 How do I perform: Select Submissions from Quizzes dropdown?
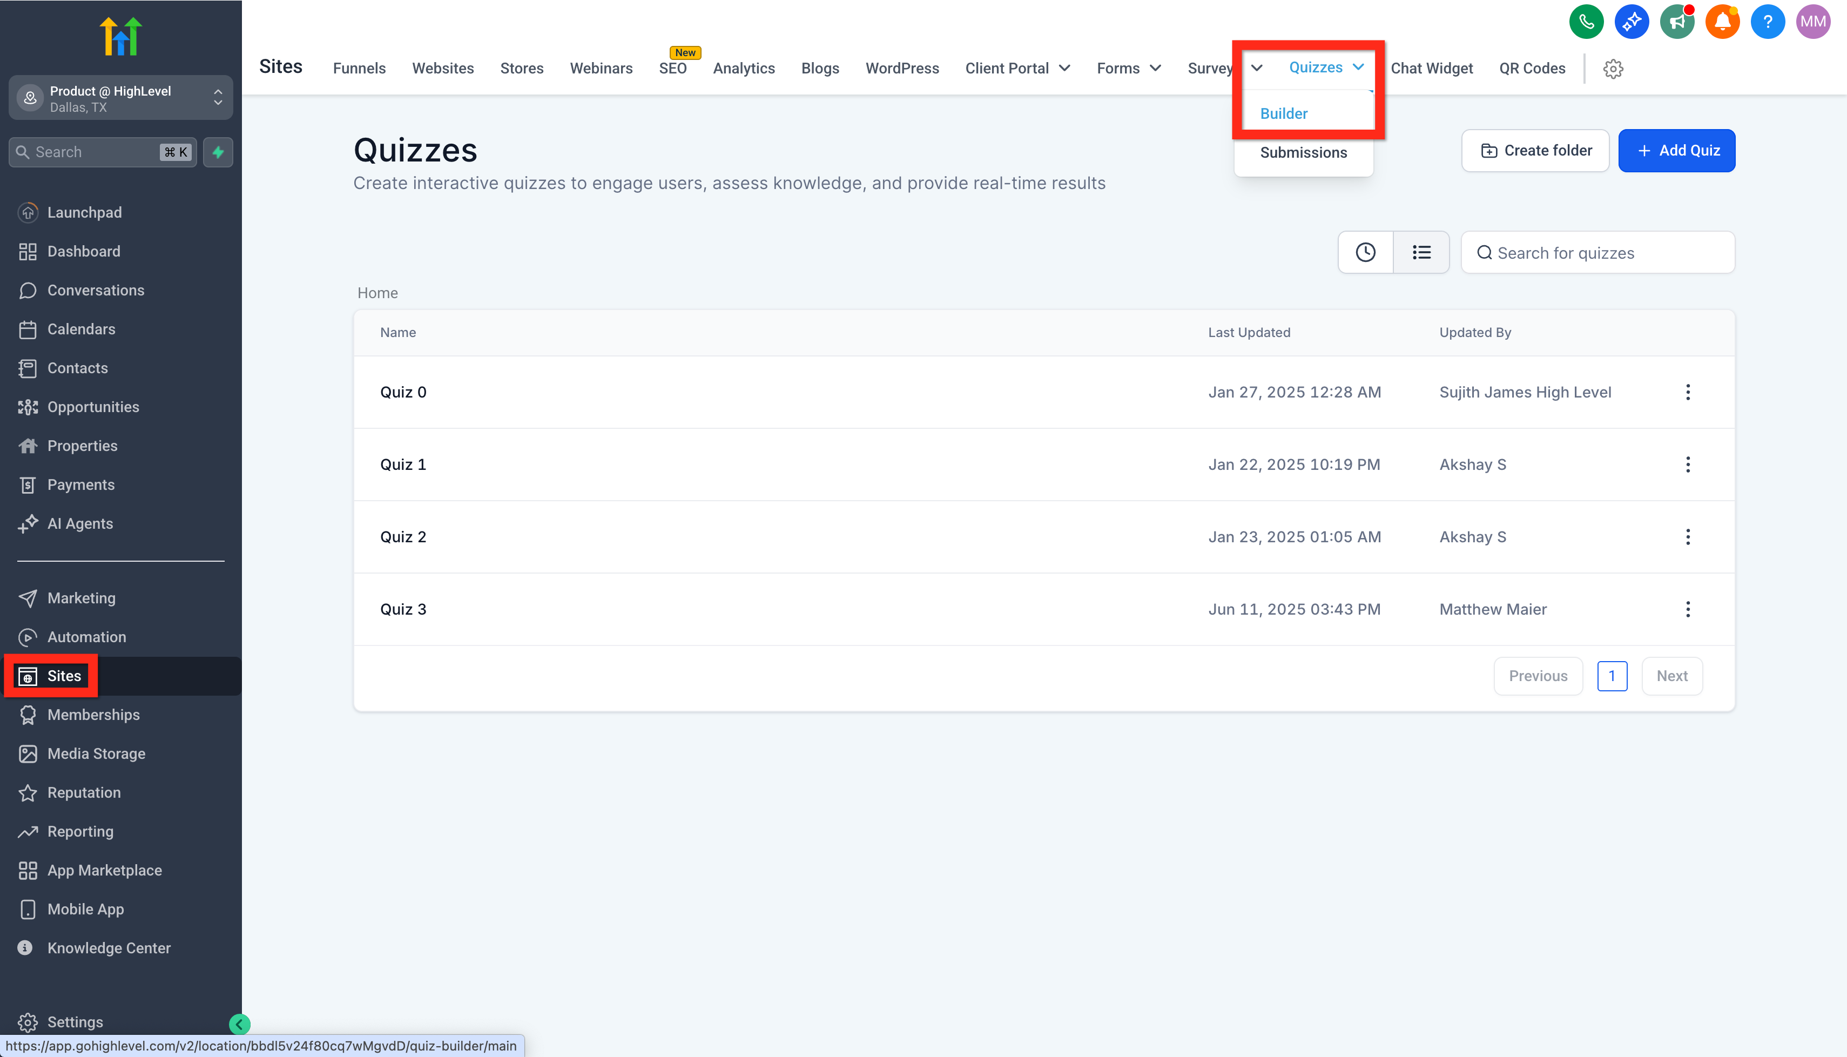(x=1303, y=152)
